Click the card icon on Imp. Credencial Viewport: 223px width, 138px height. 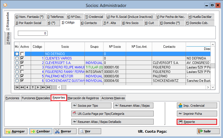click(x=180, y=106)
